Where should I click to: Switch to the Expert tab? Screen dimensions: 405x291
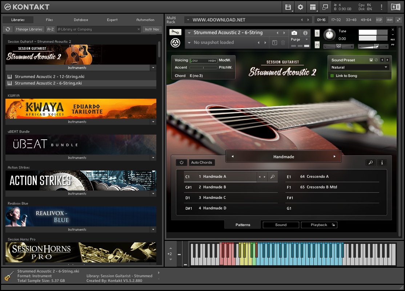(x=112, y=20)
